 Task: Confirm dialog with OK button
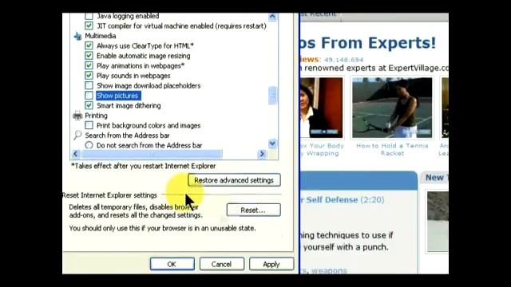[172, 264]
